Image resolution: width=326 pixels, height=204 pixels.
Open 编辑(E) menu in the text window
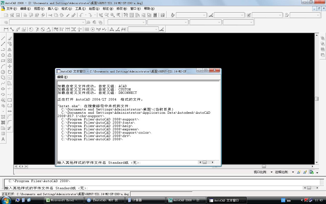[62, 77]
